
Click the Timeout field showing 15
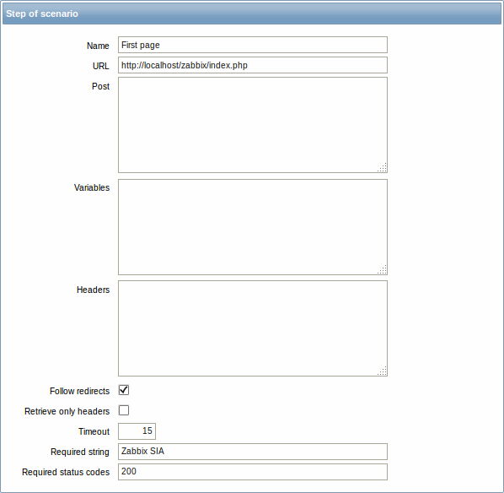point(137,431)
